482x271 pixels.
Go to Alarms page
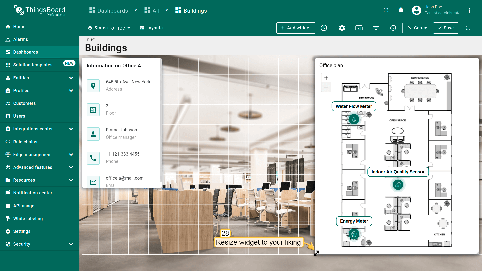(21, 39)
